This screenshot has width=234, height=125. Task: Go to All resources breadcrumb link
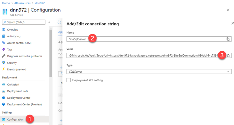tap(22, 3)
